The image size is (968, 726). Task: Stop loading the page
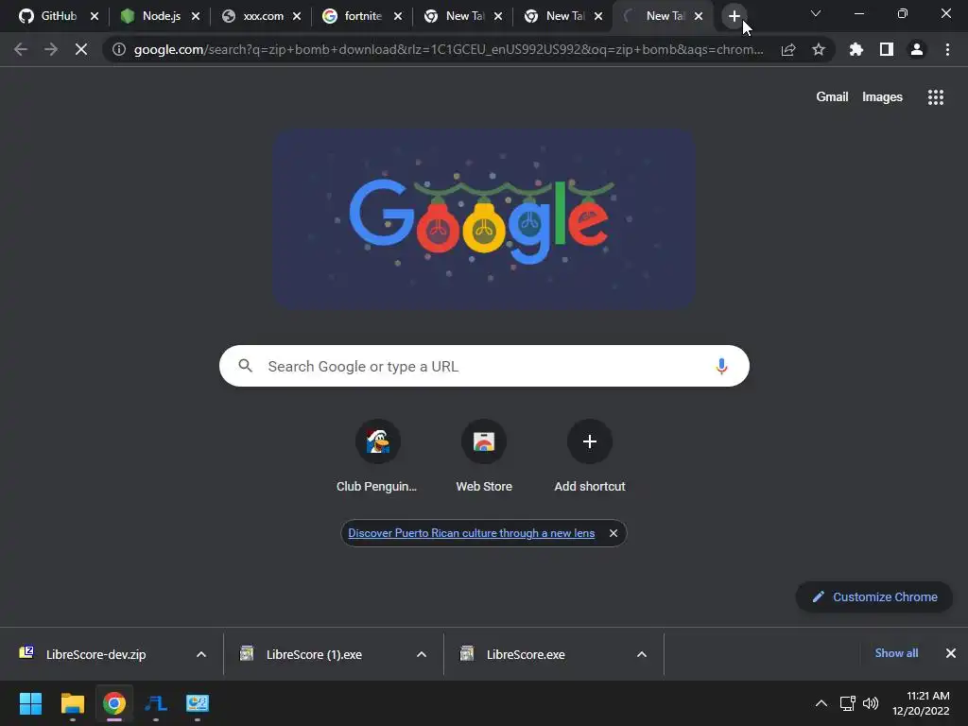[x=81, y=49]
